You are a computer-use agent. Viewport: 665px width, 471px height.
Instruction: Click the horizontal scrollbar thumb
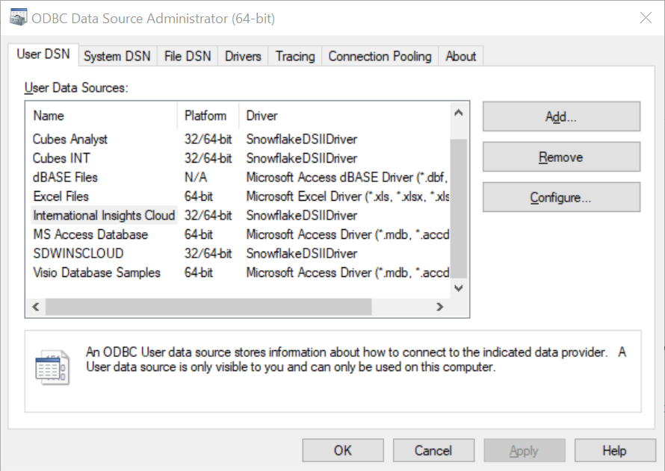click(208, 307)
